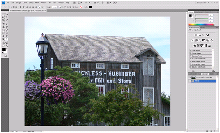
Task: Select the Paint Bucket tool
Action: click(7, 30)
